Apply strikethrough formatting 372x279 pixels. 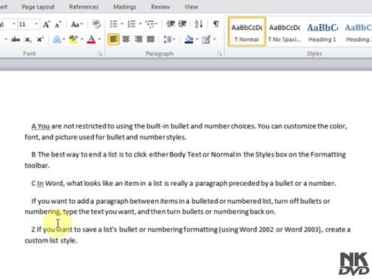pos(15,40)
